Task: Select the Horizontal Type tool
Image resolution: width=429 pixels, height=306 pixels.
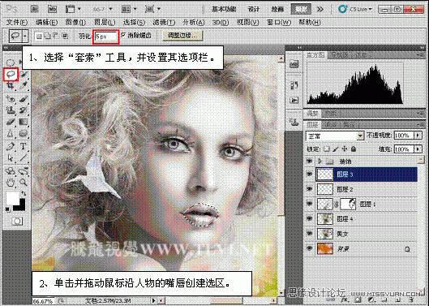Action: (x=24, y=146)
